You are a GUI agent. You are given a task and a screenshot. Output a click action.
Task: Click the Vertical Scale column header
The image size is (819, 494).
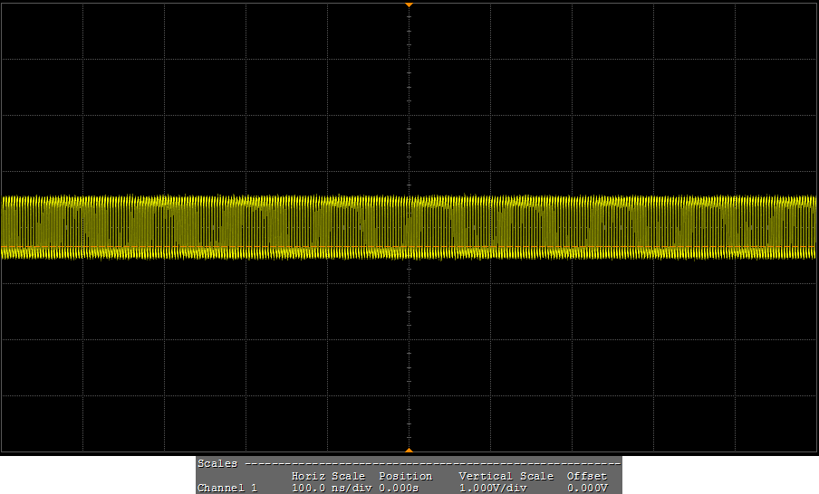point(506,476)
